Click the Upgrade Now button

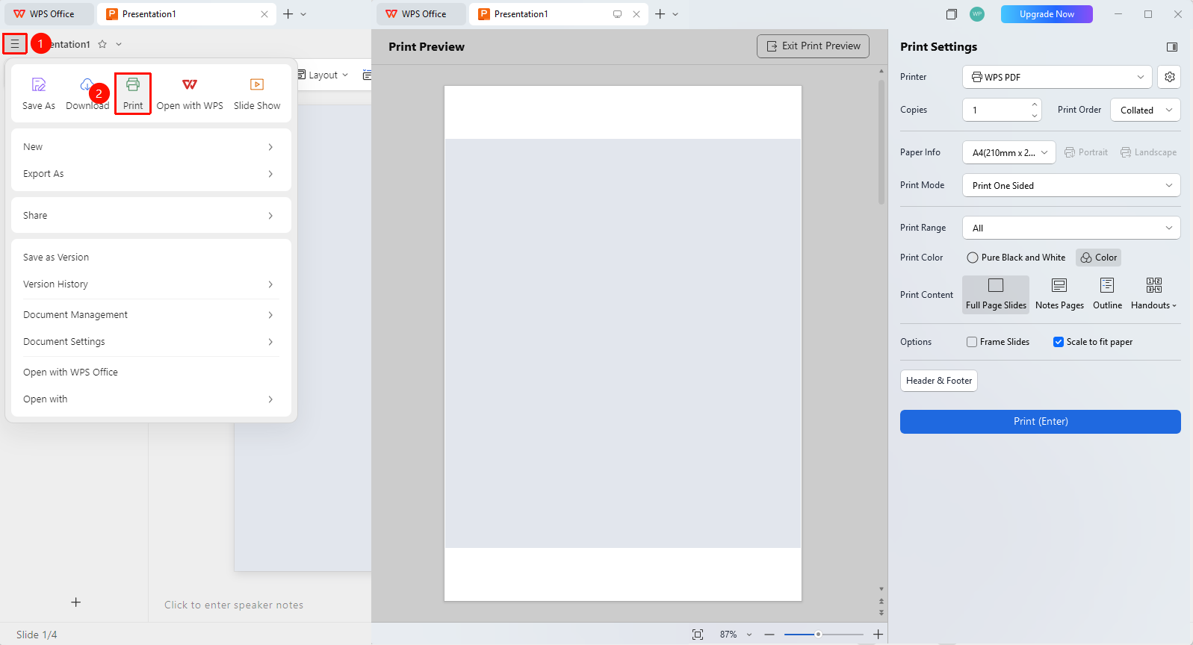tap(1047, 14)
